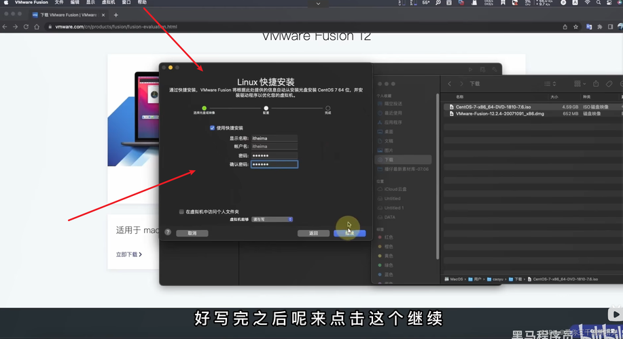Open the 文件 menu
Image resolution: width=623 pixels, height=339 pixels.
tap(59, 3)
